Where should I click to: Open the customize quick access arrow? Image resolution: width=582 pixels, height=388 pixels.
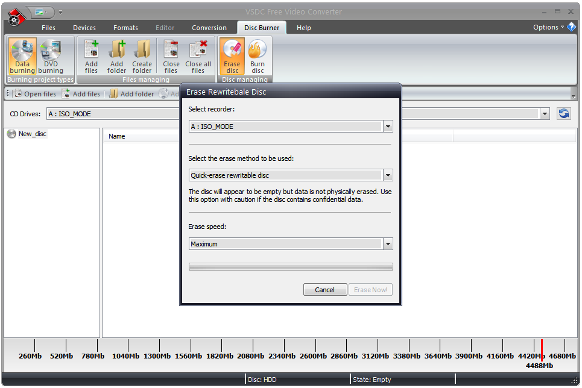point(60,12)
